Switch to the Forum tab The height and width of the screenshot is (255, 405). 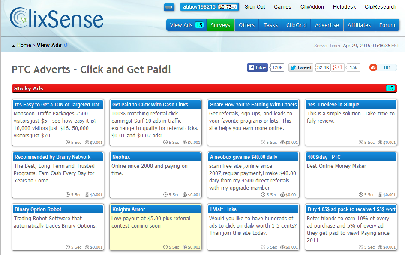387,25
